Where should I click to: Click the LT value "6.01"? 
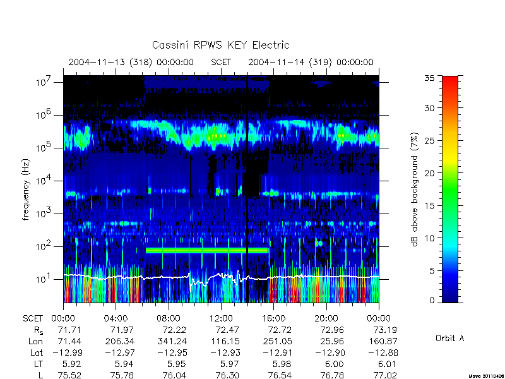tap(388, 364)
